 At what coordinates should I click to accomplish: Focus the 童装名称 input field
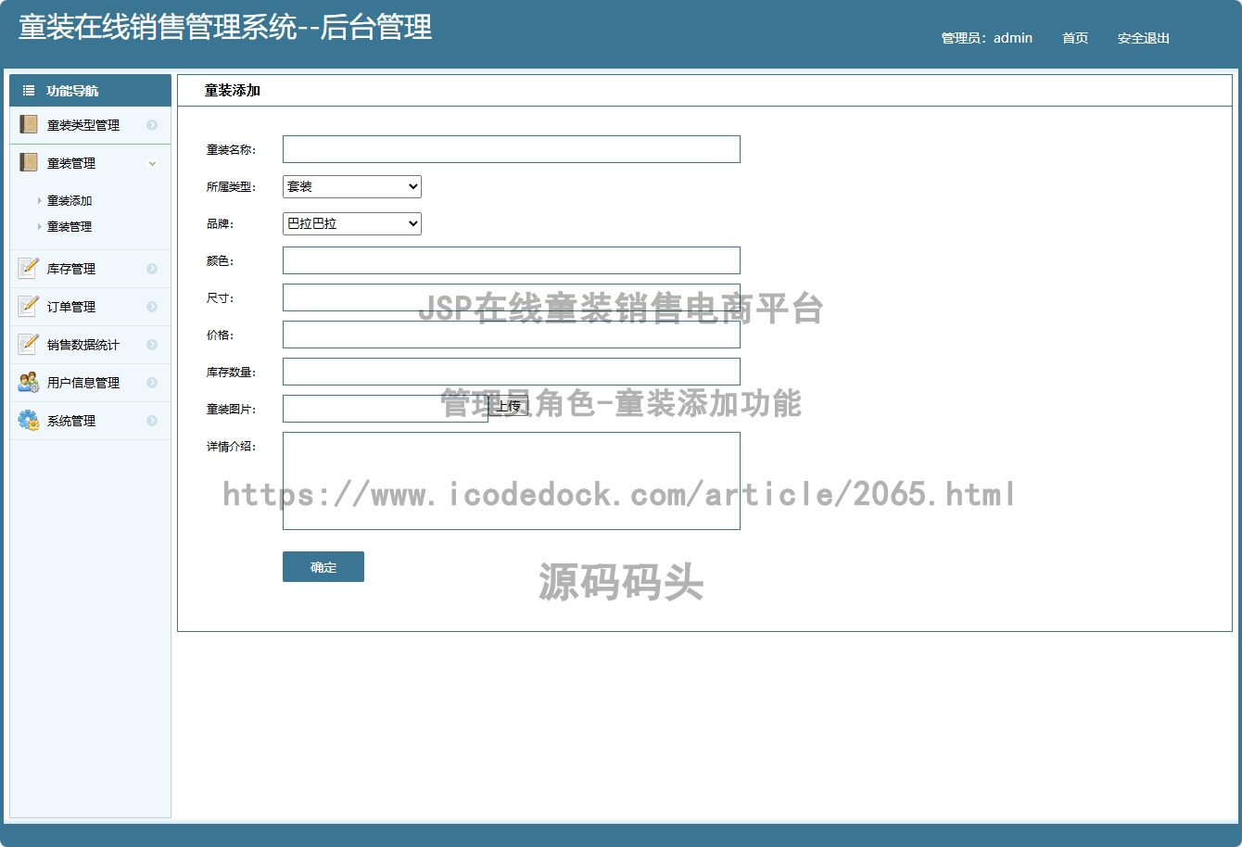(512, 149)
